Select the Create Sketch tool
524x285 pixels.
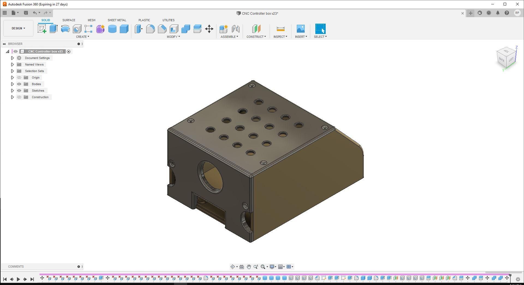point(41,29)
